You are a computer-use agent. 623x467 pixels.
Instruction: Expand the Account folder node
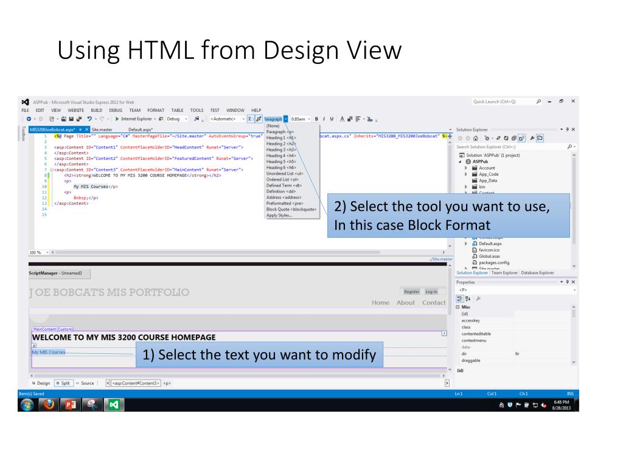coord(466,168)
